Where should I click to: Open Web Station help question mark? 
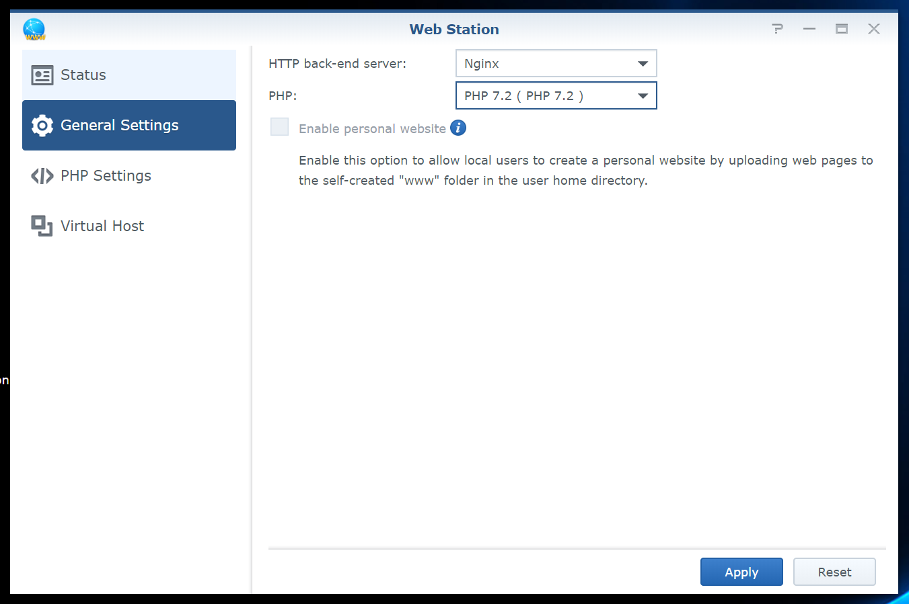pos(777,29)
